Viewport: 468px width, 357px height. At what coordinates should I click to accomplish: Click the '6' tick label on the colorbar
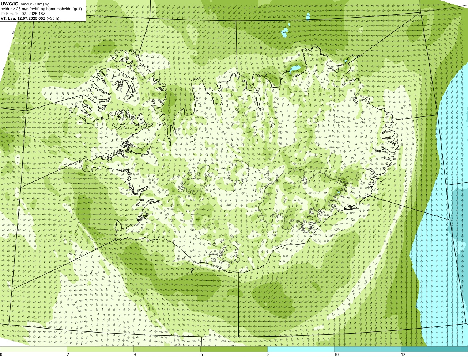[201, 354]
